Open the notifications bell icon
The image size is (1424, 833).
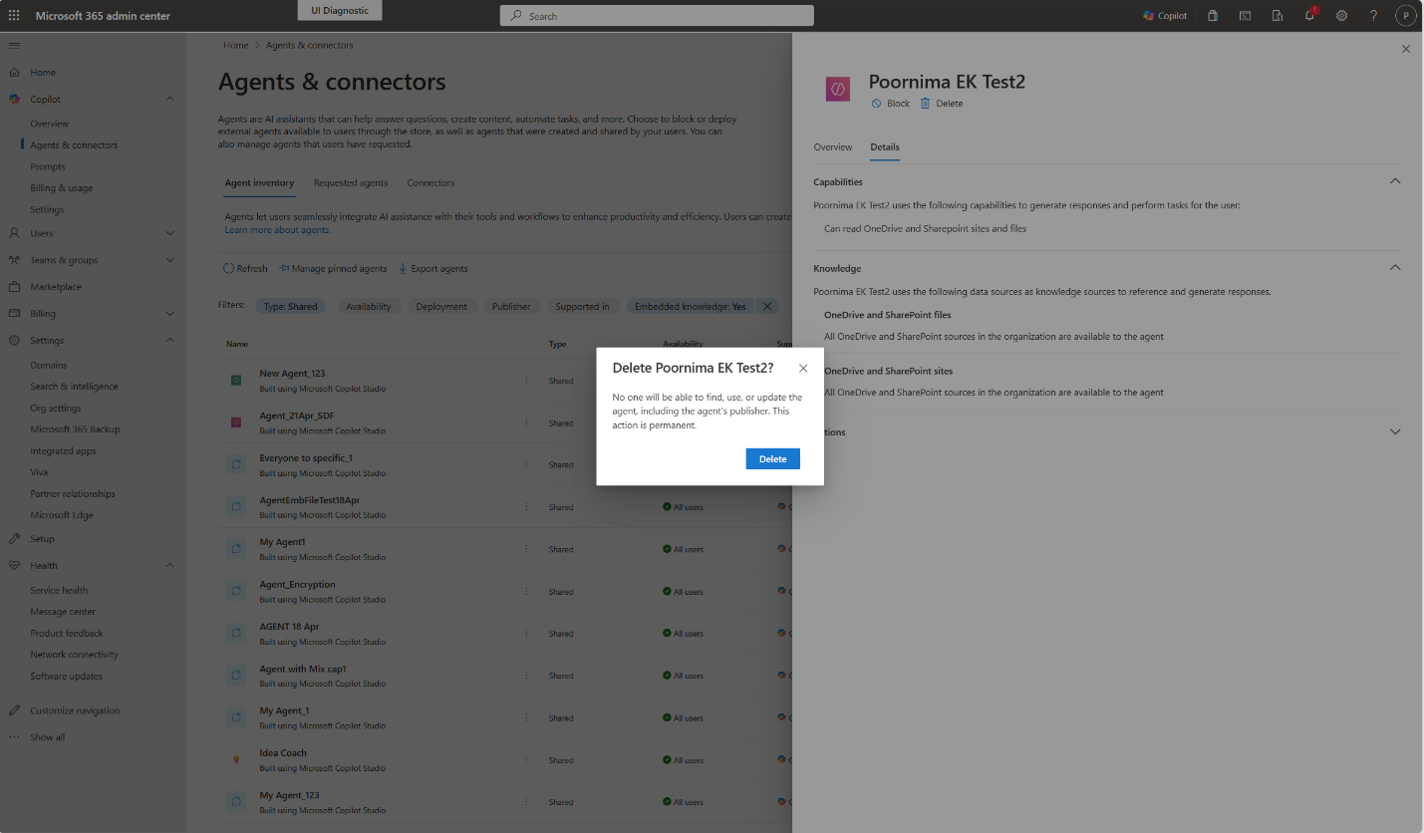(x=1309, y=16)
